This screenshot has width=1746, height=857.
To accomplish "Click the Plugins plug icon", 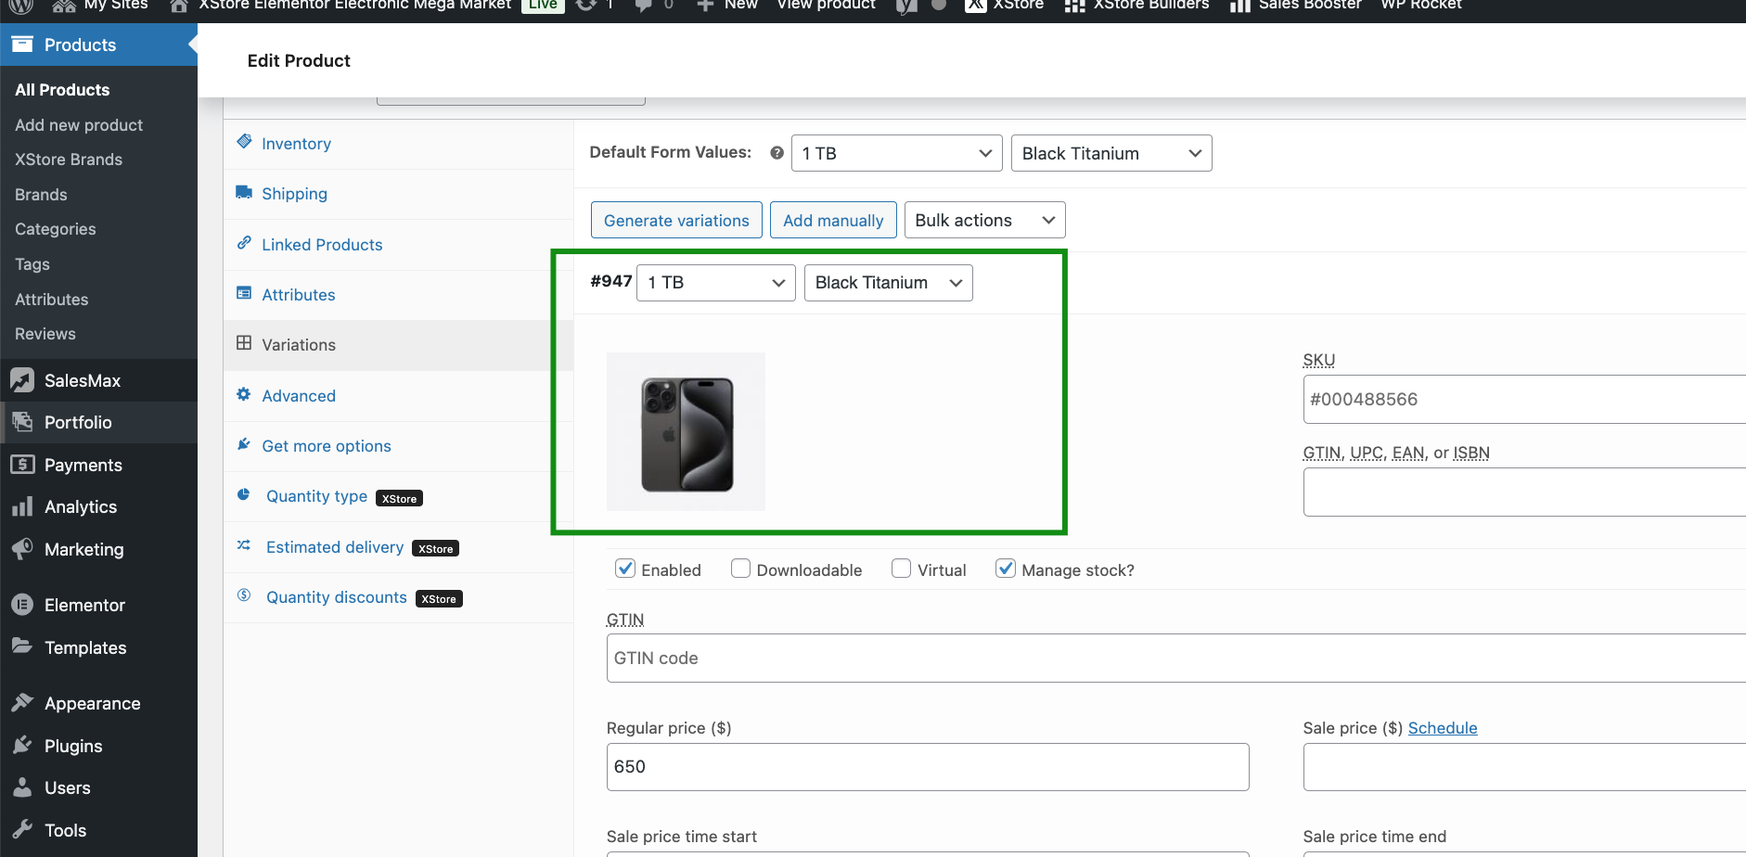I will point(22,746).
